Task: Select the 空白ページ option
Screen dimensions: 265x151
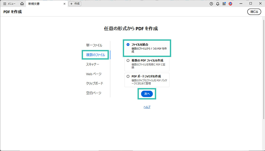Action: tap(94, 93)
